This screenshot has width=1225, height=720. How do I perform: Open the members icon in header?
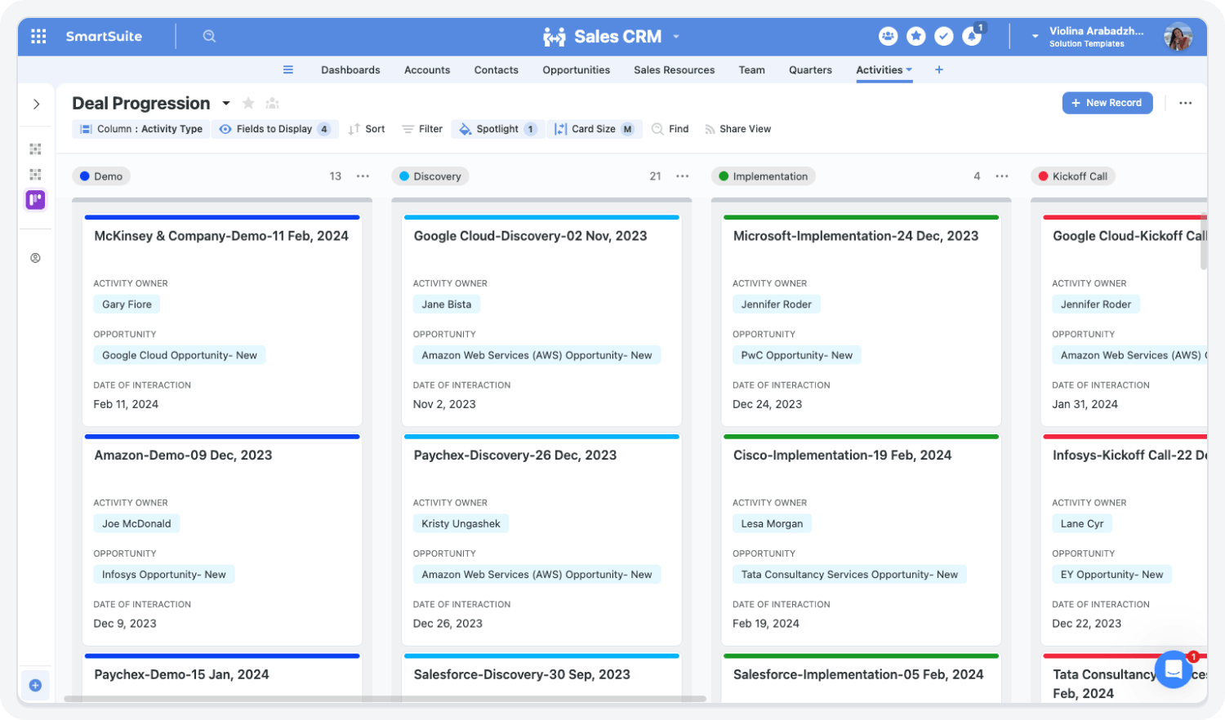click(888, 36)
